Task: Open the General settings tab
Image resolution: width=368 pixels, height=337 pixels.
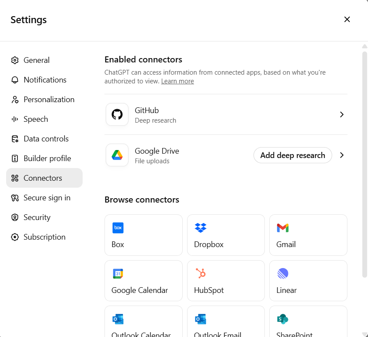Action: pyautogui.click(x=44, y=60)
